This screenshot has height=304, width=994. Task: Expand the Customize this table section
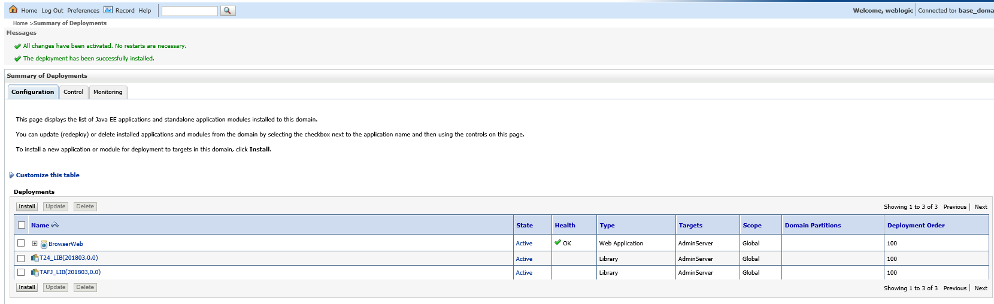coord(11,175)
